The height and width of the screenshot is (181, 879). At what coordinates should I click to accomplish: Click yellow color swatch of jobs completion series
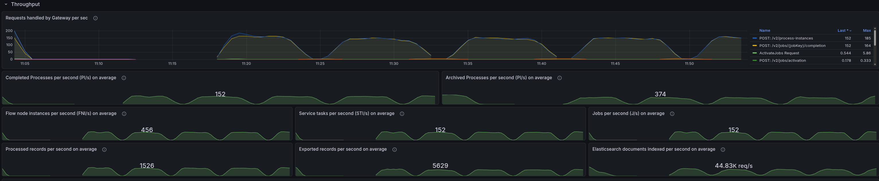[755, 46]
